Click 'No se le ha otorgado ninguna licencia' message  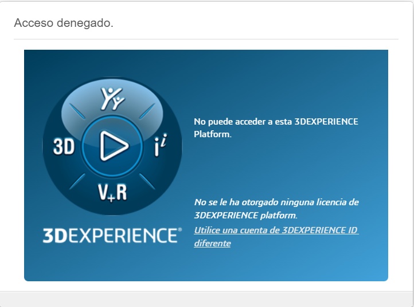coord(276,209)
